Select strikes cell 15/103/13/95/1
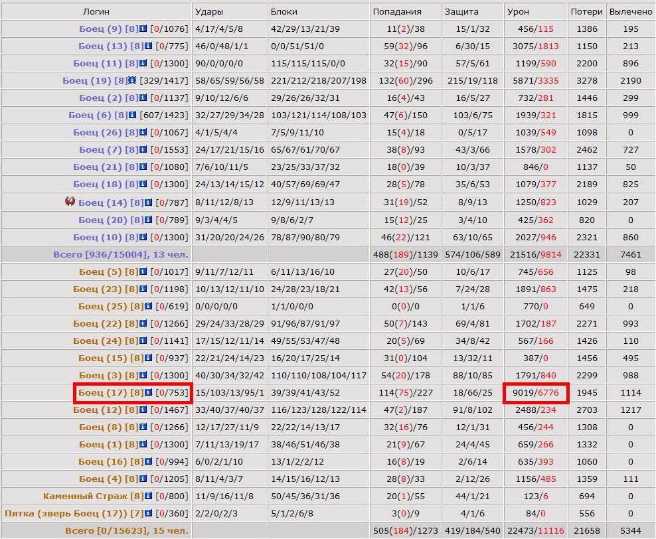The width and height of the screenshot is (656, 539). coord(230,393)
